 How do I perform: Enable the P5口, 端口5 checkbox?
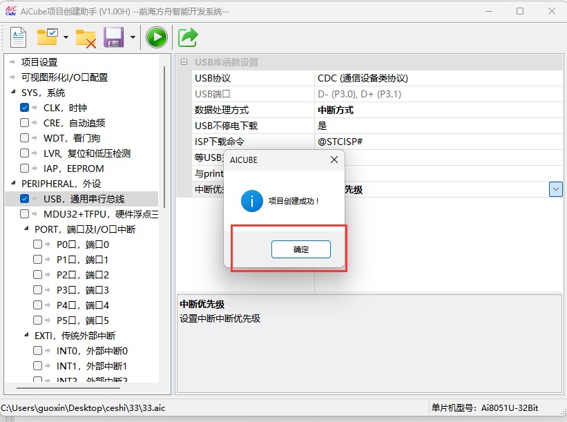point(37,320)
